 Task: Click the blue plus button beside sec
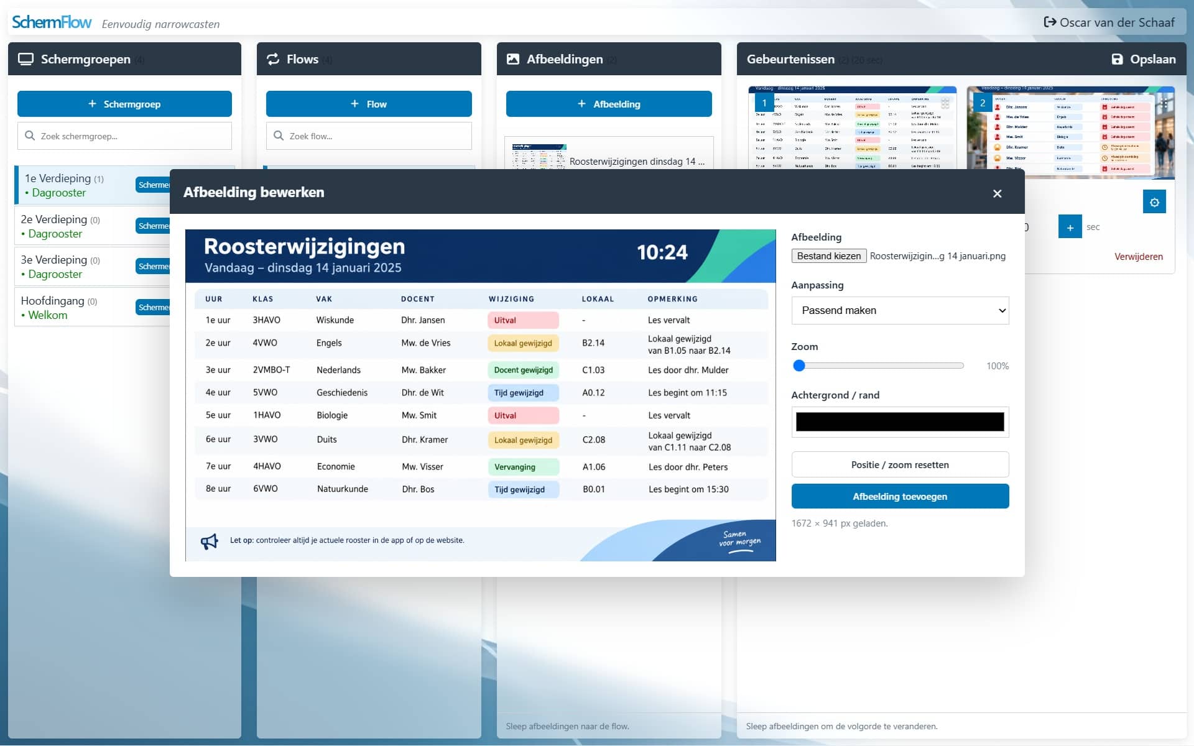click(x=1070, y=228)
